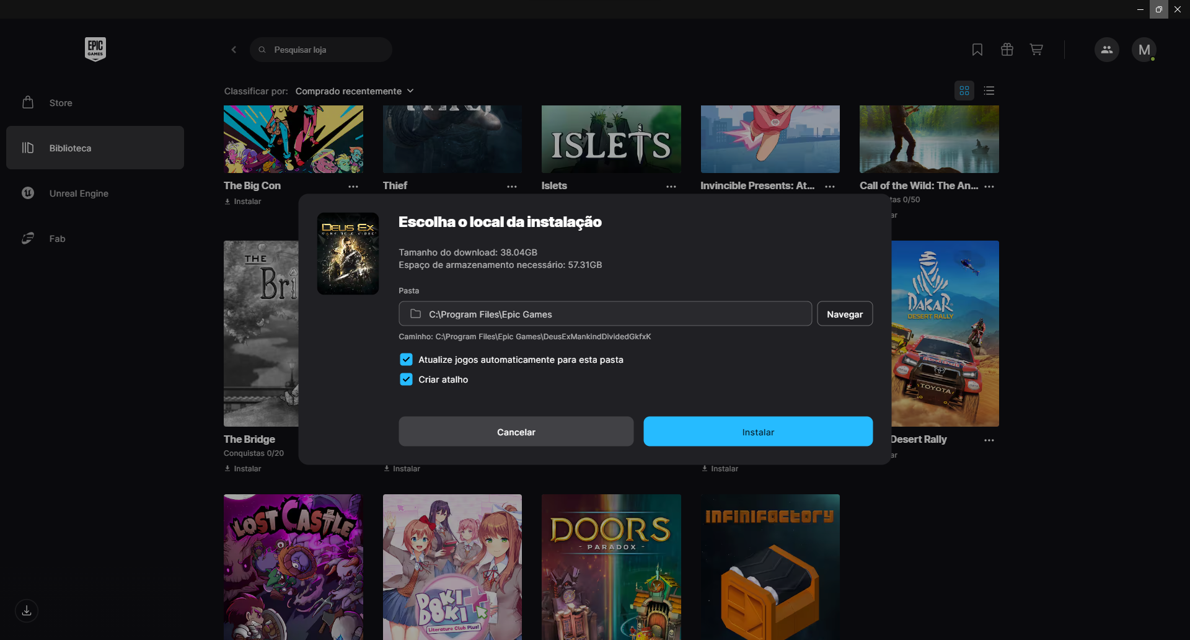The image size is (1190, 640).
Task: Expand the Comprado recentemente sort dropdown
Action: 355,91
